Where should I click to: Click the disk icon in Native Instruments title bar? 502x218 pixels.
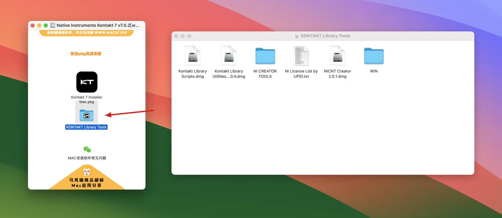coord(53,25)
